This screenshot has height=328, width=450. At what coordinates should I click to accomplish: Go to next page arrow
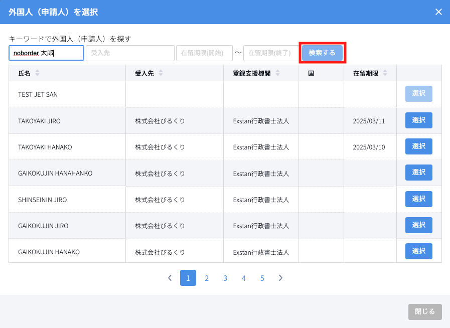coord(280,278)
